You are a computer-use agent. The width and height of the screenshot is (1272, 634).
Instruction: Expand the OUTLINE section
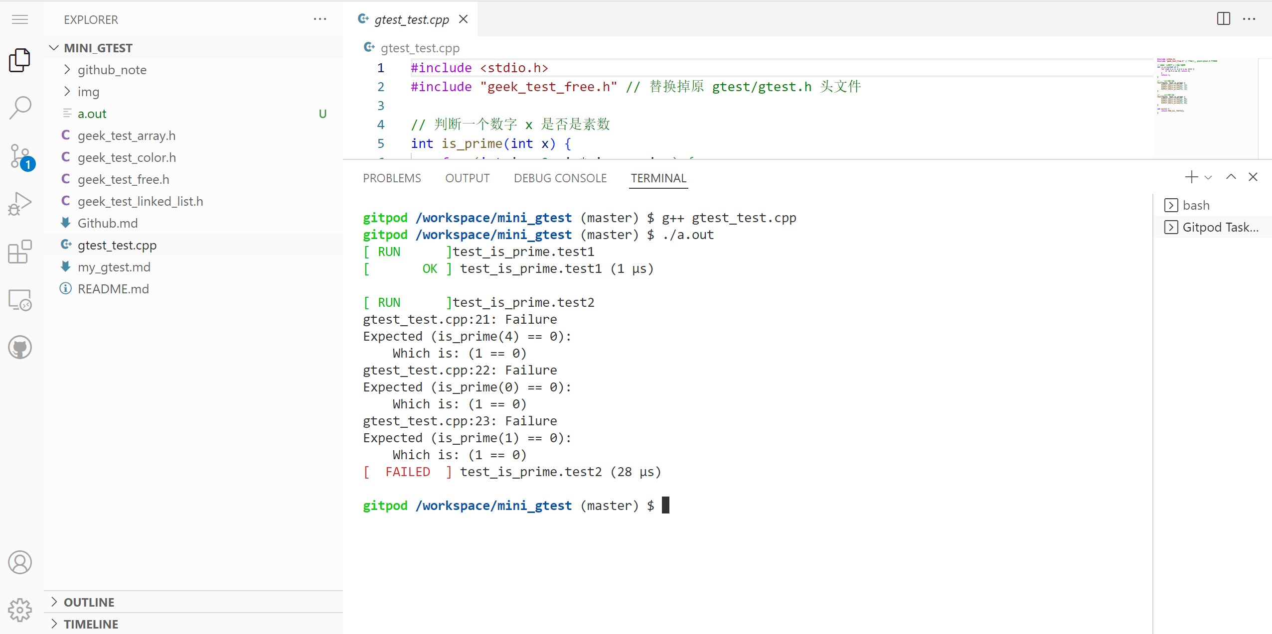pyautogui.click(x=89, y=602)
